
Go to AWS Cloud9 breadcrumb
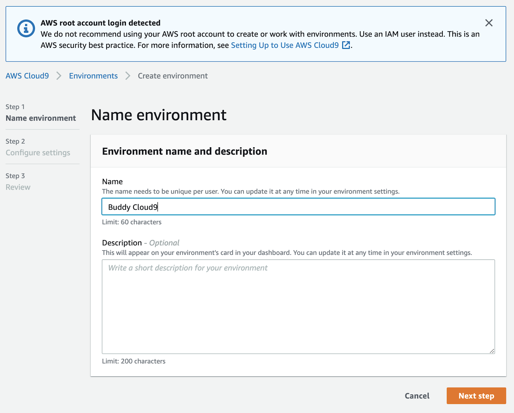[27, 76]
